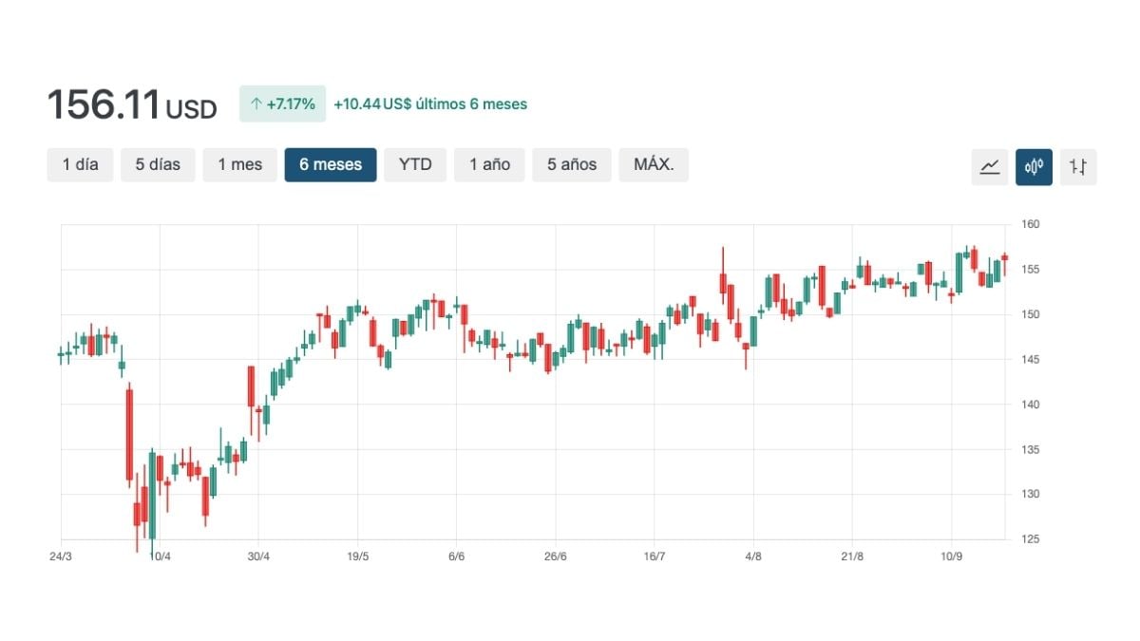This screenshot has width=1140, height=641.
Task: Click the +10.44 US$ últimos 6 meses text
Action: [430, 104]
